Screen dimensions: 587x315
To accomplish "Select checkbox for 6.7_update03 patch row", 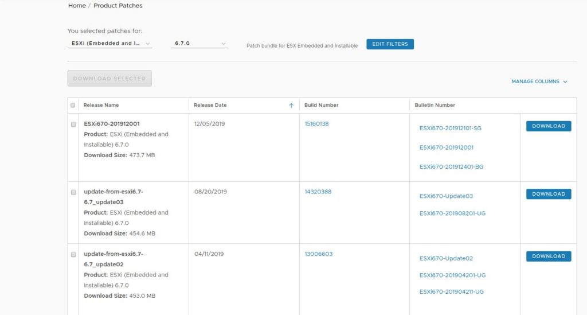I will (x=73, y=192).
